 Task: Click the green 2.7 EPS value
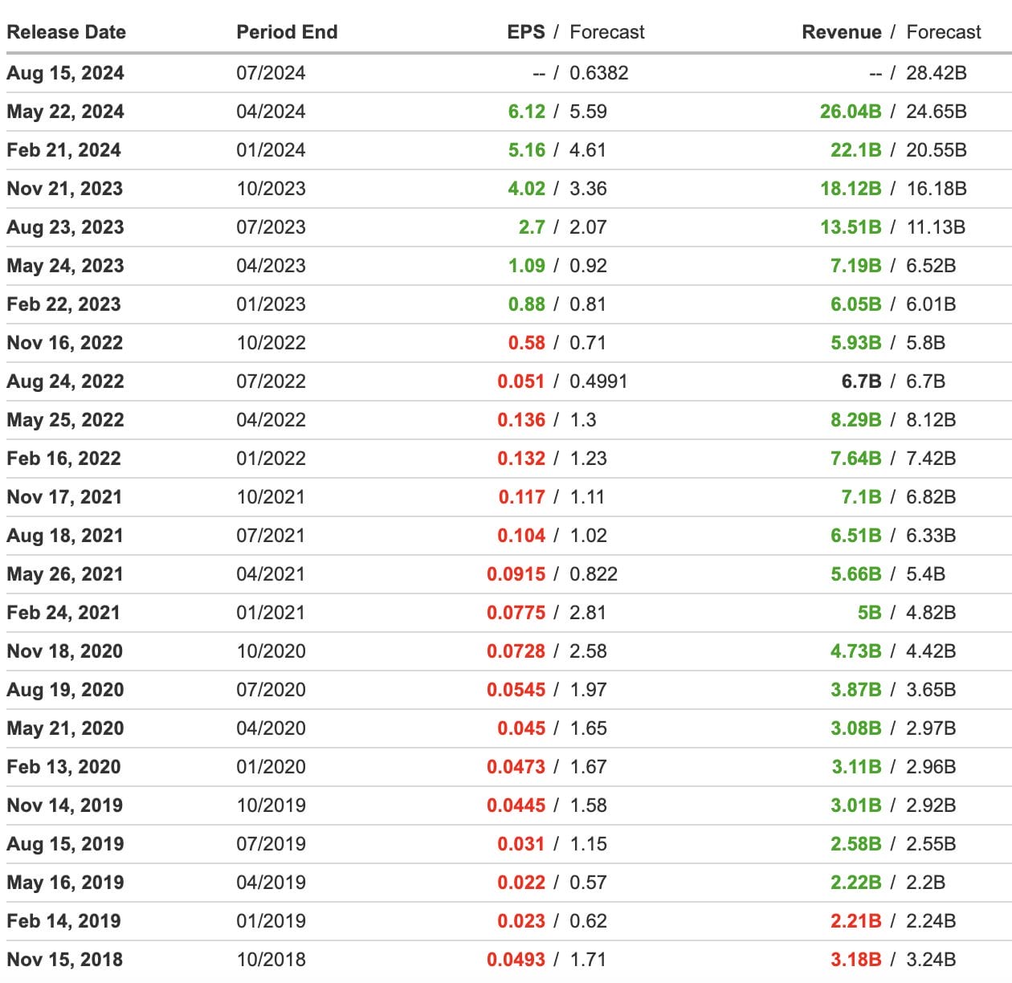pos(532,227)
